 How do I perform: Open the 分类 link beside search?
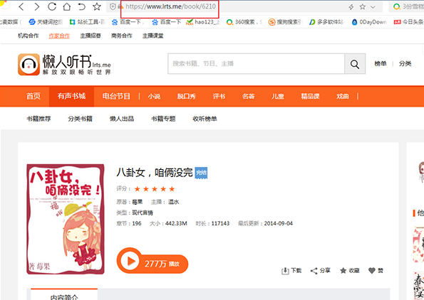pos(405,64)
